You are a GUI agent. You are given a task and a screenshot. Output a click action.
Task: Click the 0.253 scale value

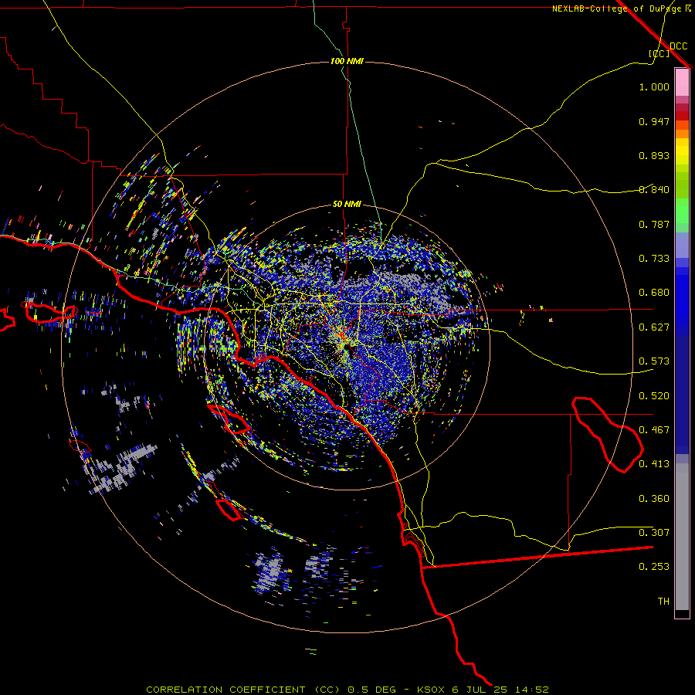654,567
